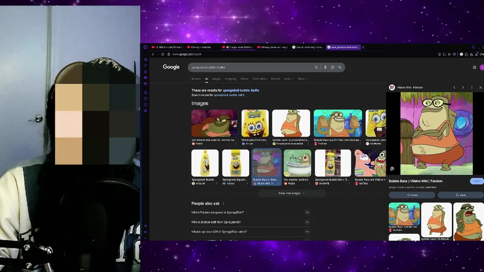This screenshot has width=484, height=272.
Task: Search this image with Lens in preview
Action: (392, 169)
